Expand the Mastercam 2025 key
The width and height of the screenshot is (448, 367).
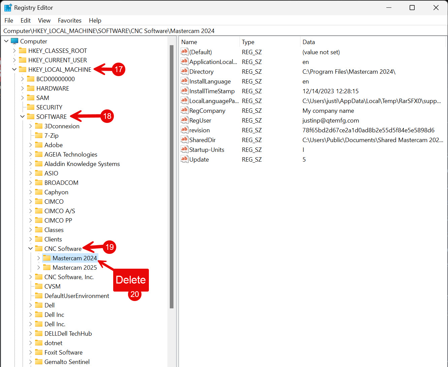coord(38,267)
